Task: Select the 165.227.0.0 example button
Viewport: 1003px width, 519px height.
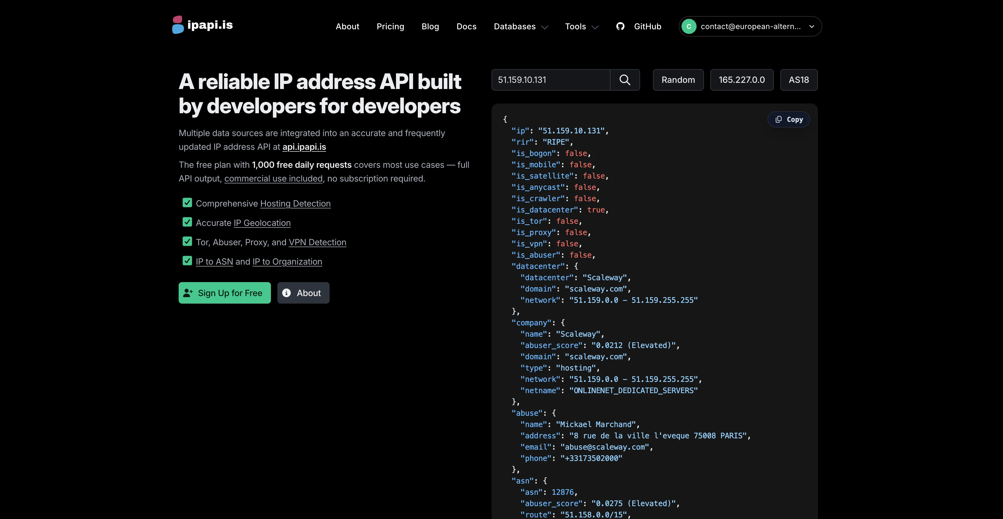Action: (x=742, y=80)
